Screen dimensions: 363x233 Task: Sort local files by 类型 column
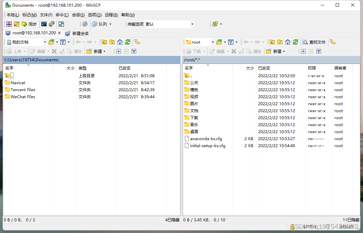[96, 68]
